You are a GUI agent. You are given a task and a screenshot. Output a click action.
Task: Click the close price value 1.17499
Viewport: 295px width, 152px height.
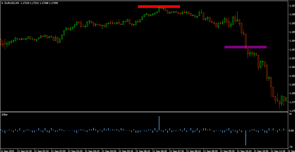pos(54,3)
